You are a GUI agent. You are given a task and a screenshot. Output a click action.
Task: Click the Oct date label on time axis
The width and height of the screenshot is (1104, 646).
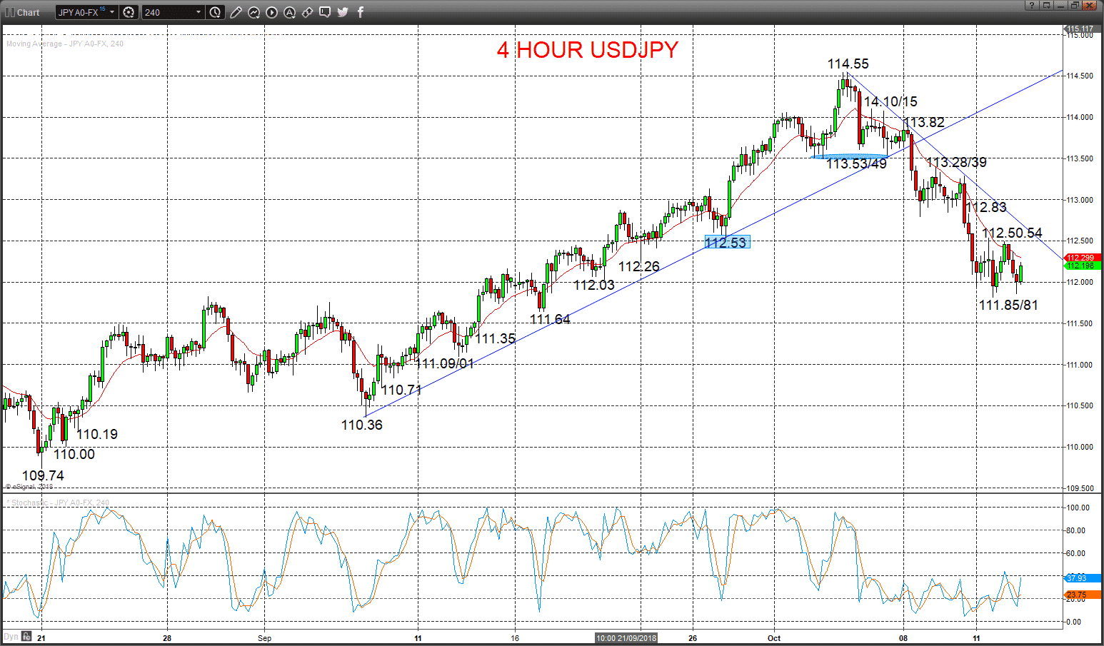(774, 638)
